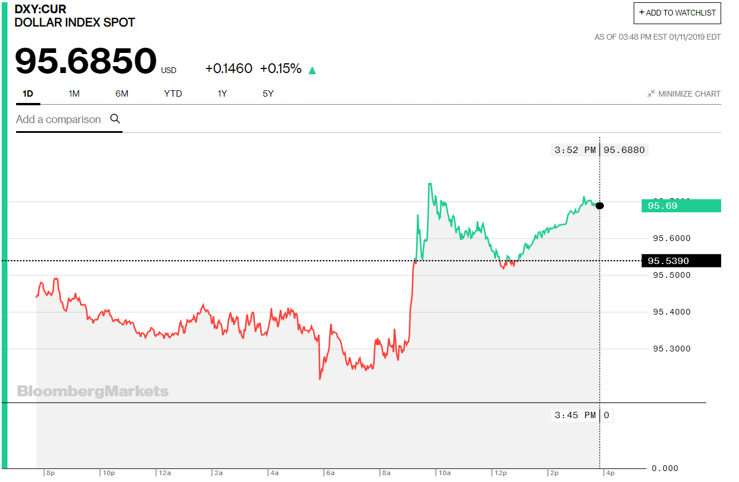The height and width of the screenshot is (482, 739).
Task: Switch to the 1M time range
Action: pos(74,94)
